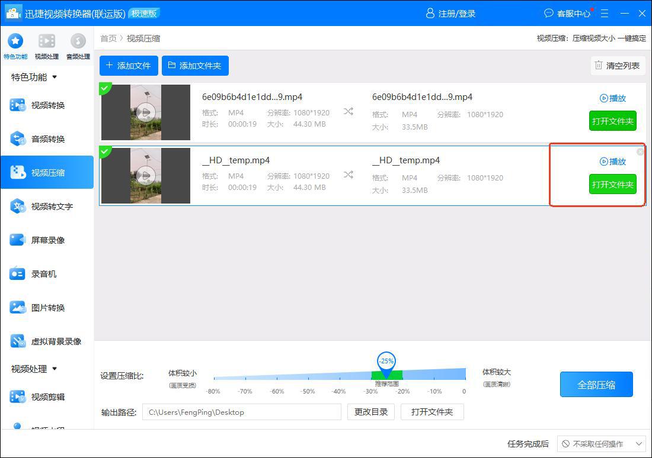
Task: Toggle the green checkmark on first video
Action: click(x=104, y=88)
